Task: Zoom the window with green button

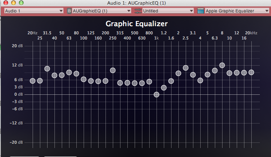Action: click(21, 3)
